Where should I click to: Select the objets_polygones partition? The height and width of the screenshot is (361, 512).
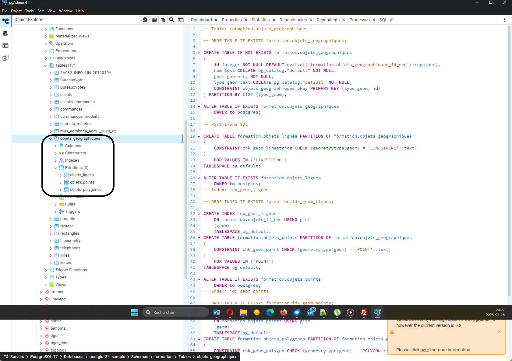(86, 190)
